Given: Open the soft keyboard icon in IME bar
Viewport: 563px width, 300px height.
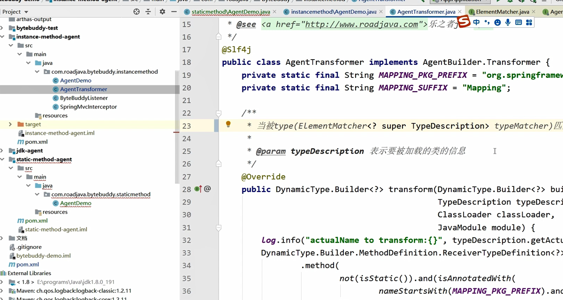Looking at the screenshot, I should (518, 22).
